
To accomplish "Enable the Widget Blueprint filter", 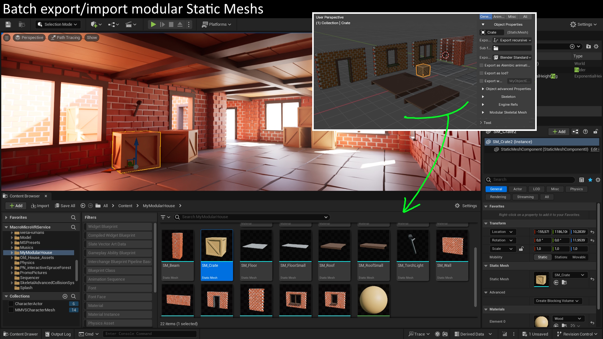I will click(118, 227).
